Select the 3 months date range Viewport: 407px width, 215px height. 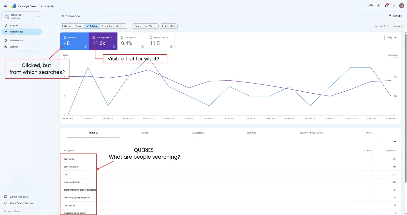[x=107, y=26]
